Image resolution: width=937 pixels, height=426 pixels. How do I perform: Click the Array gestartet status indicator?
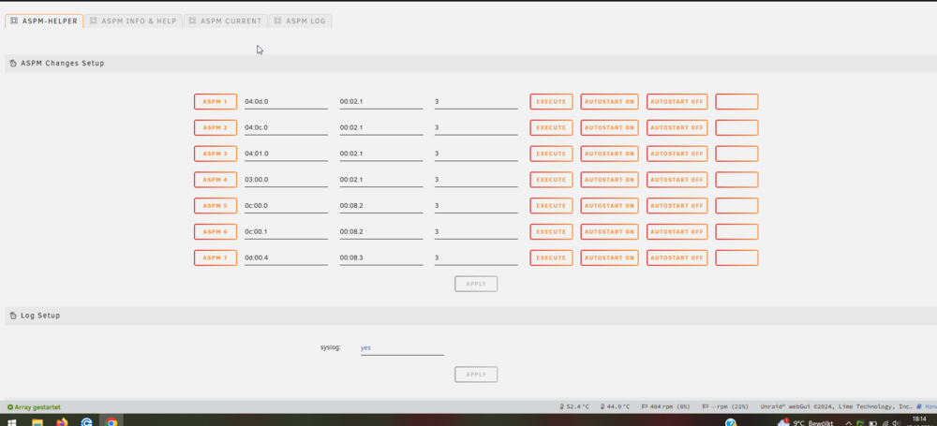pyautogui.click(x=34, y=407)
